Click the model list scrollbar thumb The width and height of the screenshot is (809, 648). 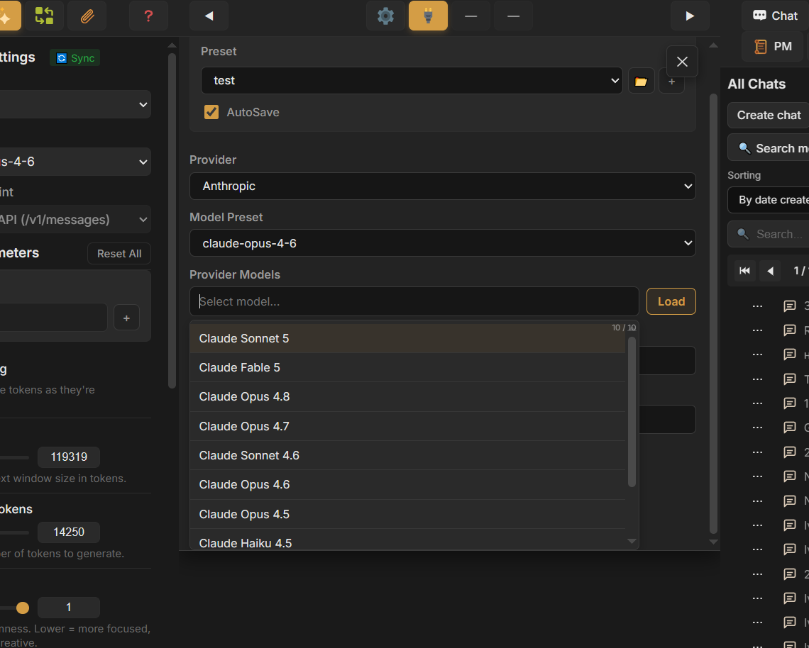tap(632, 411)
